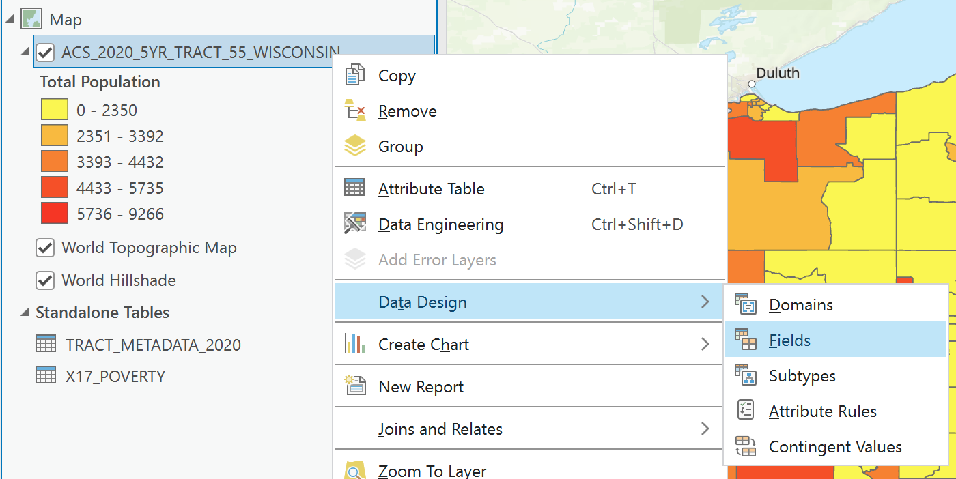Expand the Create Chart submenu arrow
This screenshot has height=479, width=956.
pos(705,345)
